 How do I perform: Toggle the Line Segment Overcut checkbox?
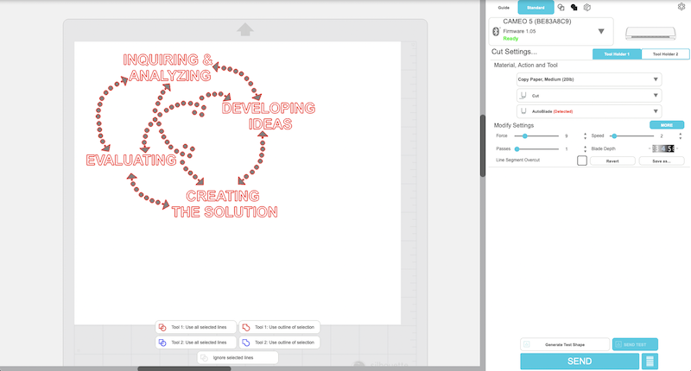pos(581,160)
